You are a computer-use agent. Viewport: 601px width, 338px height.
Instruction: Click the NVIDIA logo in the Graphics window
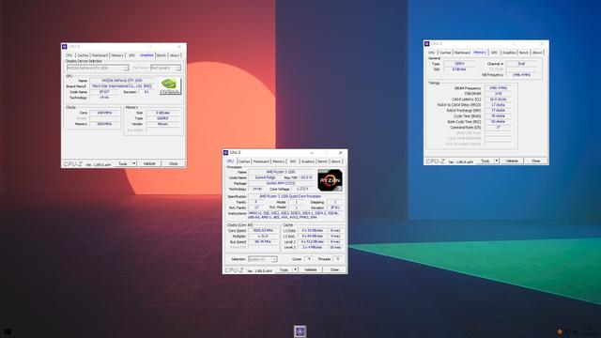[x=170, y=86]
